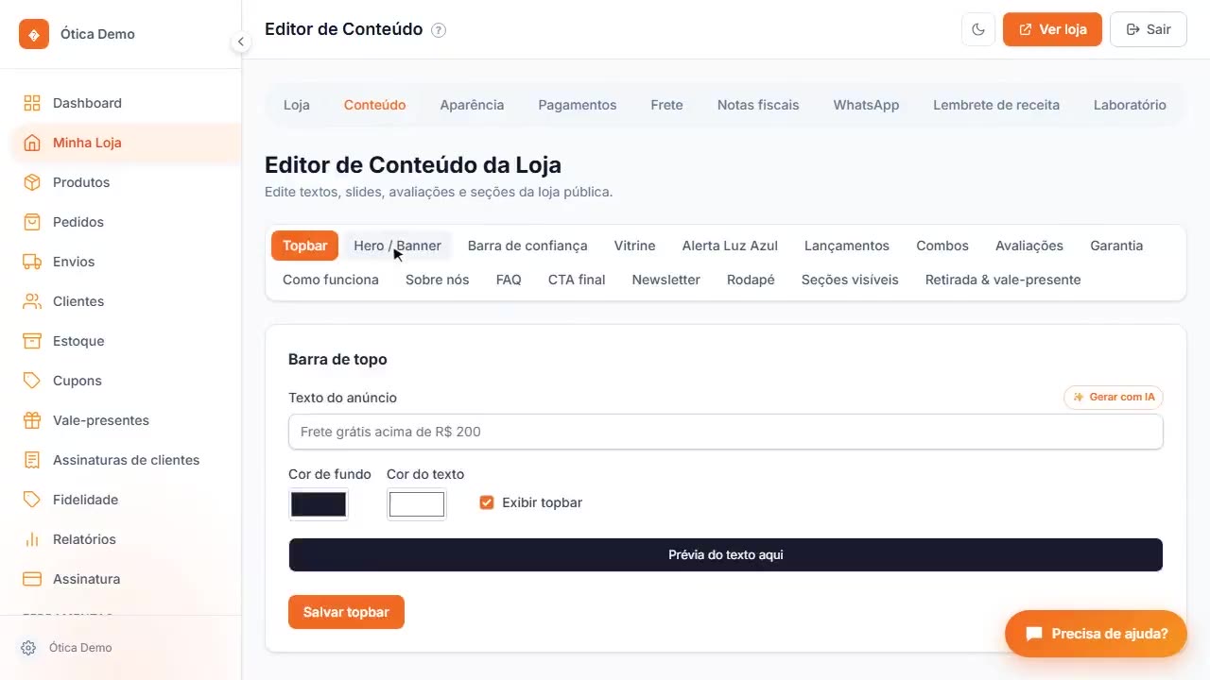The height and width of the screenshot is (680, 1210).
Task: Collapse the sidebar with chevron
Action: pos(241,42)
